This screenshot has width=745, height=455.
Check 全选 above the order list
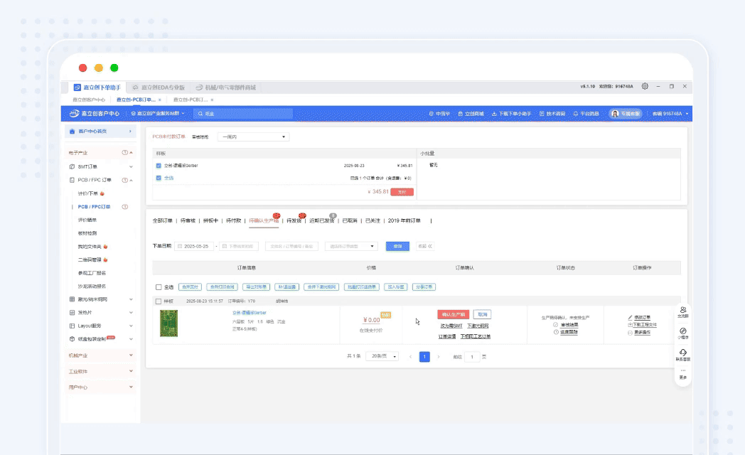(x=159, y=287)
